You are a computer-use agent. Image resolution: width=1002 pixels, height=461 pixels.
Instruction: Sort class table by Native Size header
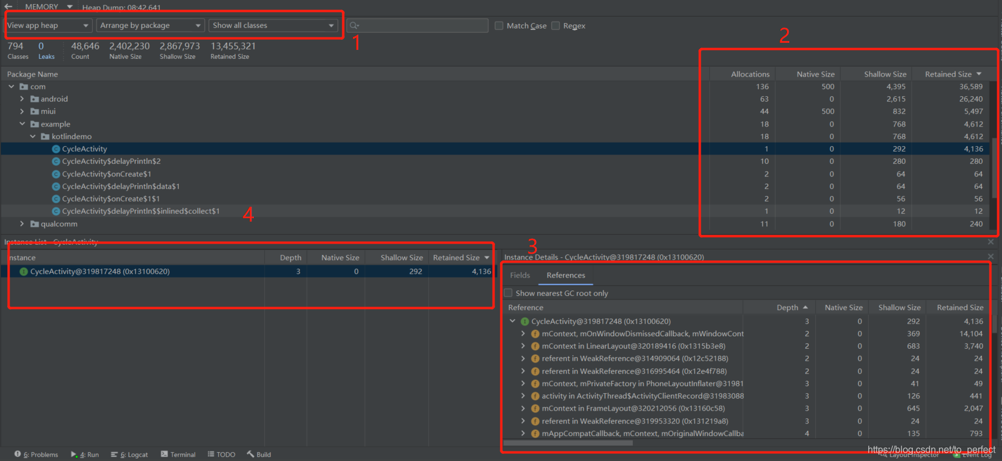(815, 74)
